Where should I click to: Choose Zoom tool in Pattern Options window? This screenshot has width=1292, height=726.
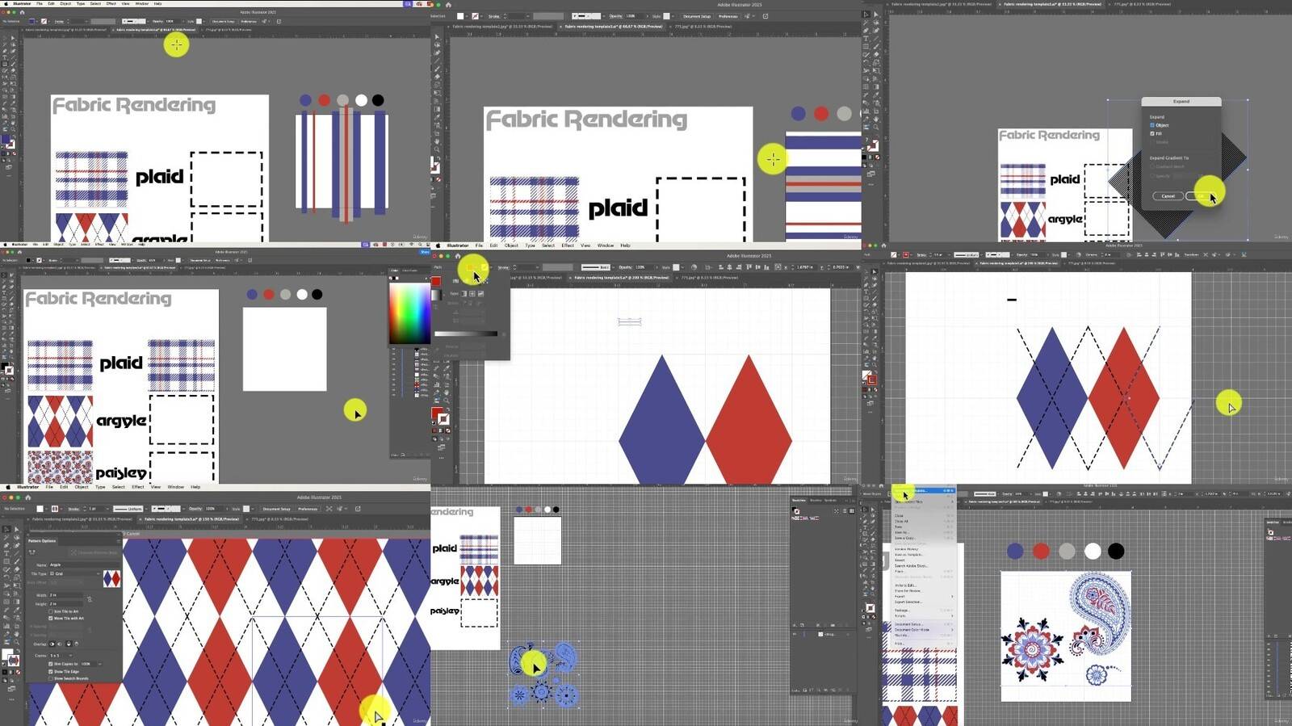(17, 642)
